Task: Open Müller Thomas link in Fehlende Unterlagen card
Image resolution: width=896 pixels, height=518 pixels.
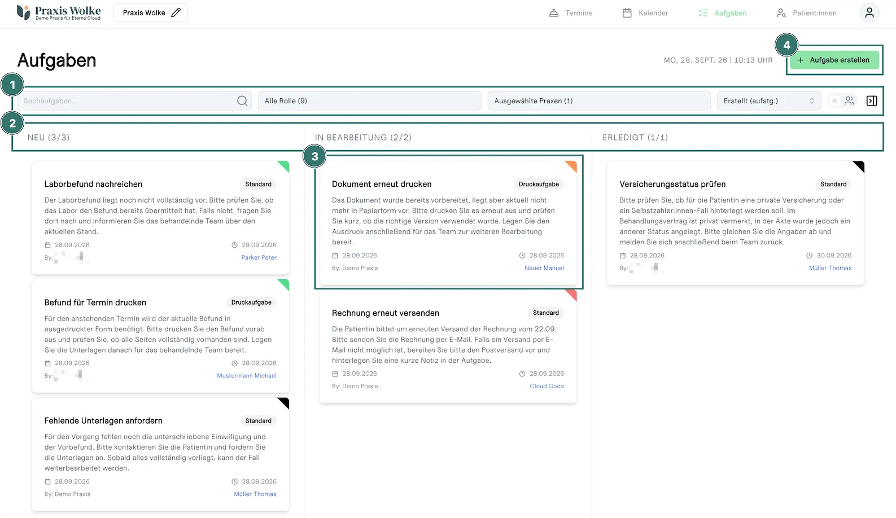Action: [255, 494]
